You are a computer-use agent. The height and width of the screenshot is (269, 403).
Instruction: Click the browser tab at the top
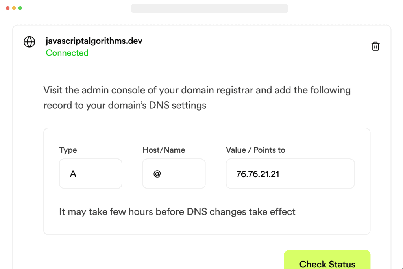click(209, 8)
